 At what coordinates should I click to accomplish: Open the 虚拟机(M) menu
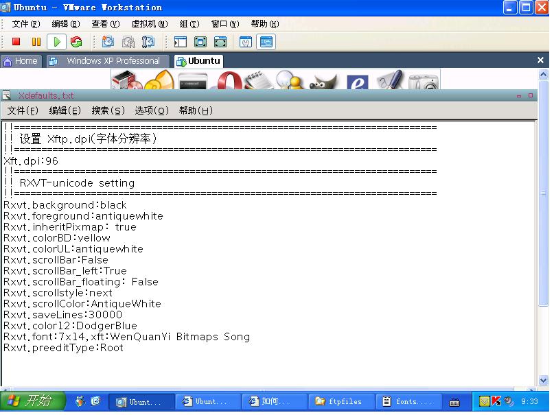(150, 24)
